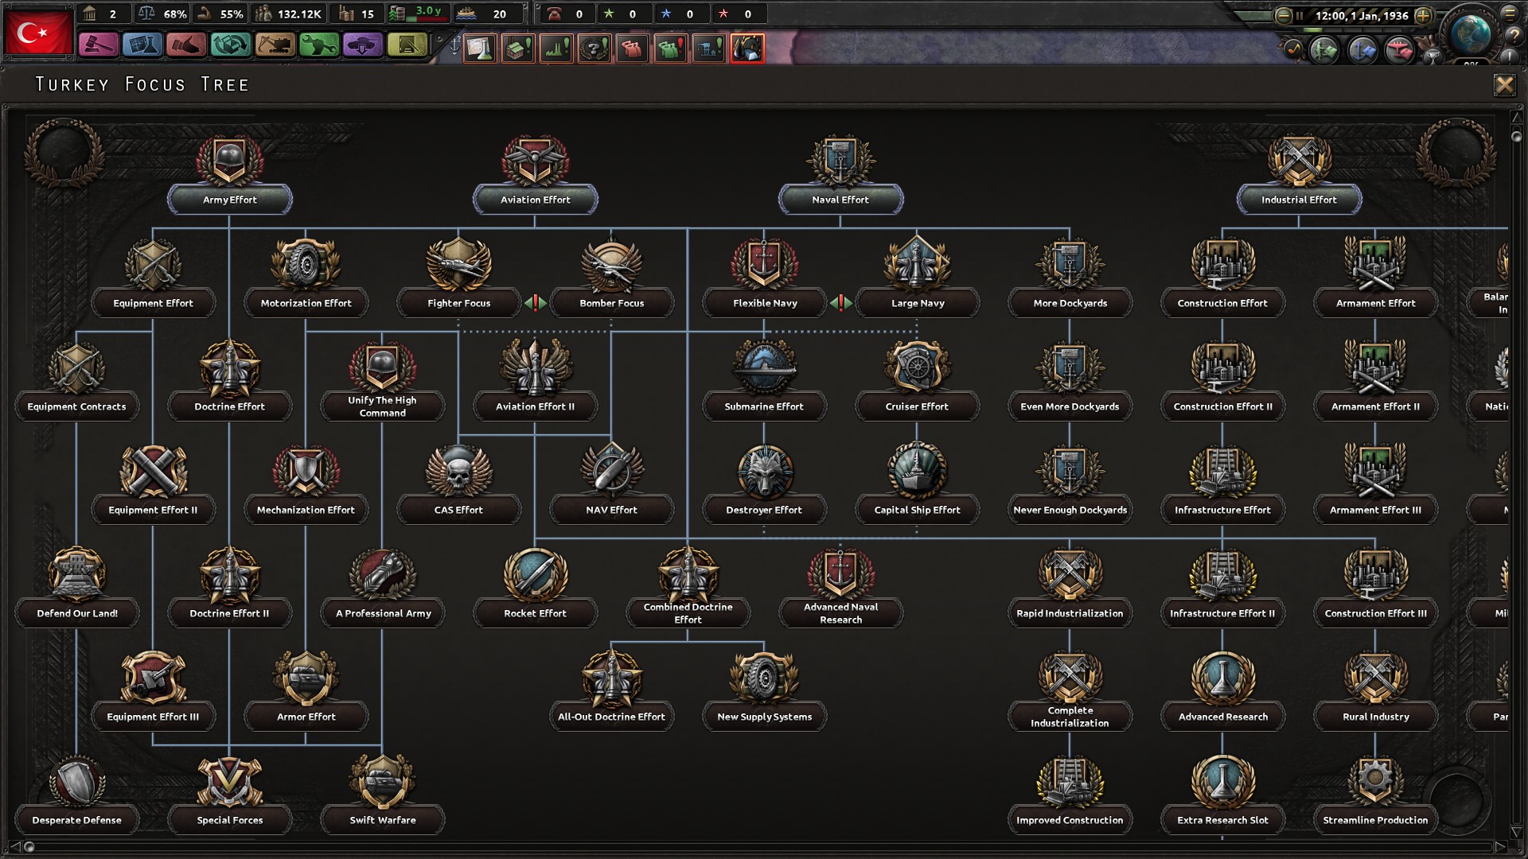Open the music player note icon
The width and height of the screenshot is (1528, 859).
(x=1293, y=49)
